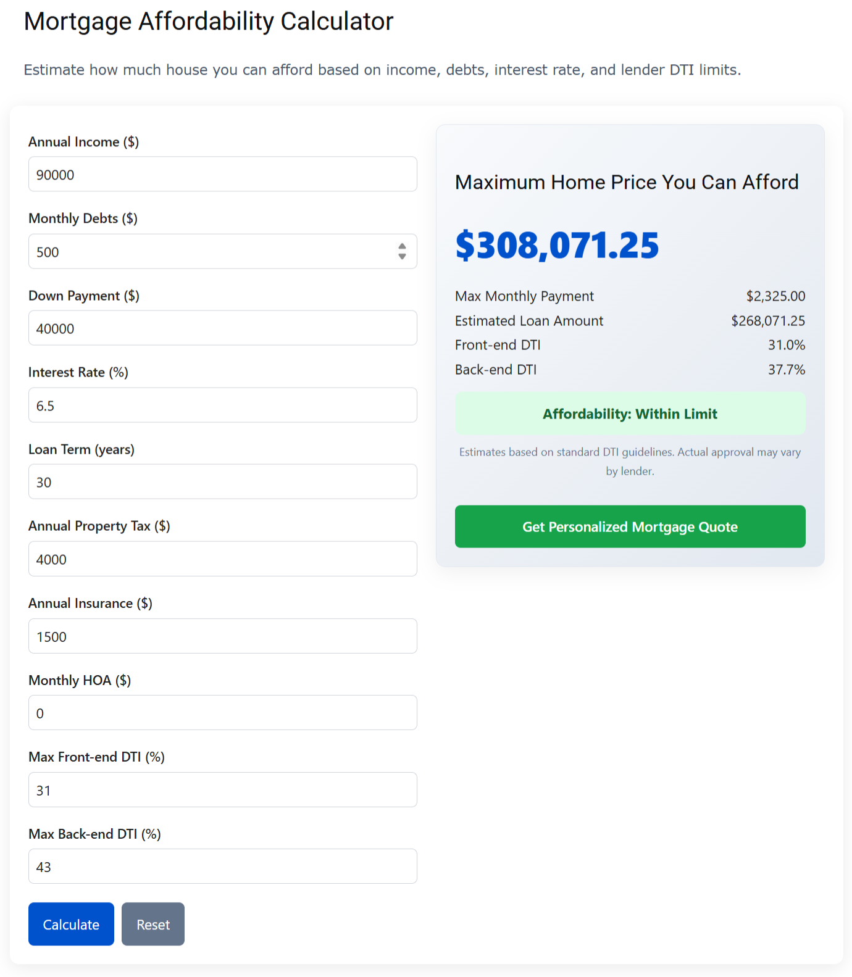852x977 pixels.
Task: Select the Max Back-end DTI input
Action: (x=222, y=866)
